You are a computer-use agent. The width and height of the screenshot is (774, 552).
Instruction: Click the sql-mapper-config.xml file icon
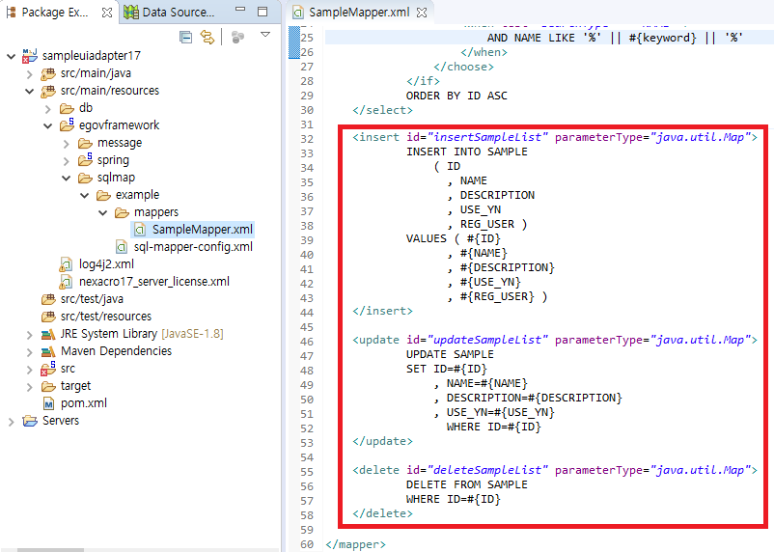tap(122, 247)
